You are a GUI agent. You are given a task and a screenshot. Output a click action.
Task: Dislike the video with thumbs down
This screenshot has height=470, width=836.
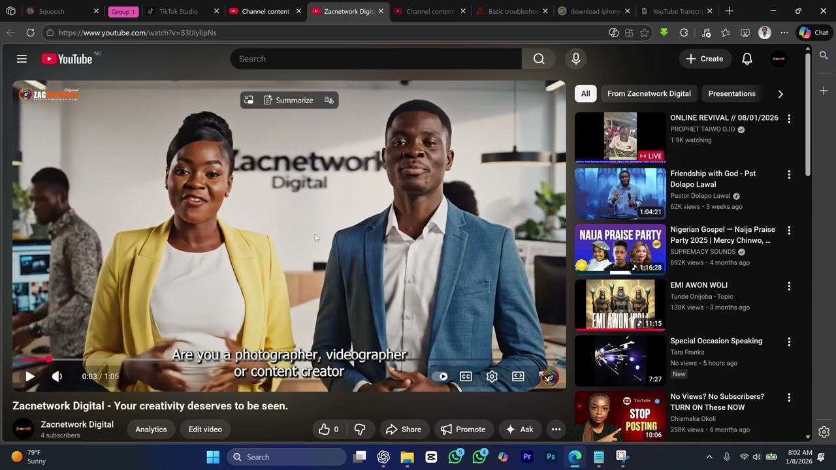(x=360, y=429)
